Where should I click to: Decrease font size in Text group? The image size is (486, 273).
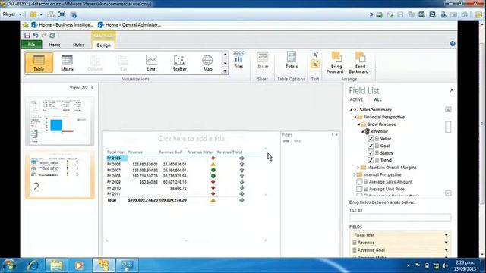[x=315, y=64]
